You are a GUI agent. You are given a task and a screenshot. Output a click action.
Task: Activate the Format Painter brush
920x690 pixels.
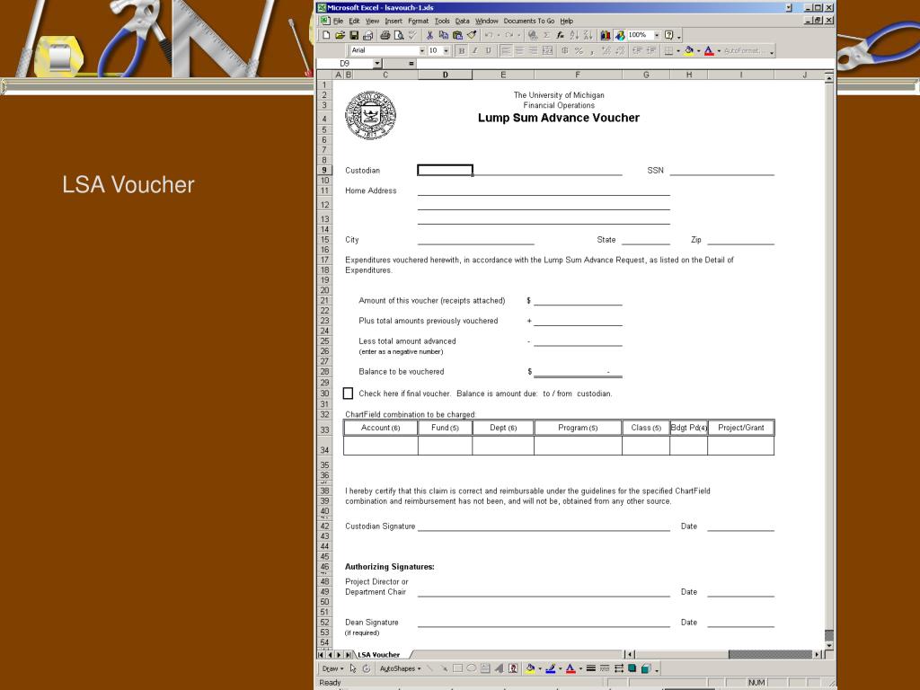click(x=472, y=35)
